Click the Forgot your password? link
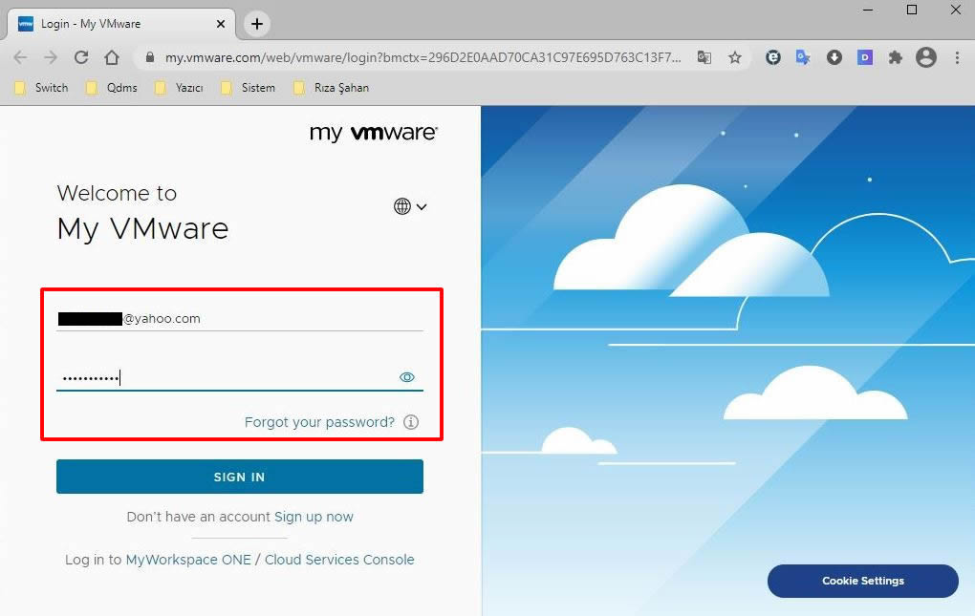Image resolution: width=975 pixels, height=616 pixels. (319, 422)
